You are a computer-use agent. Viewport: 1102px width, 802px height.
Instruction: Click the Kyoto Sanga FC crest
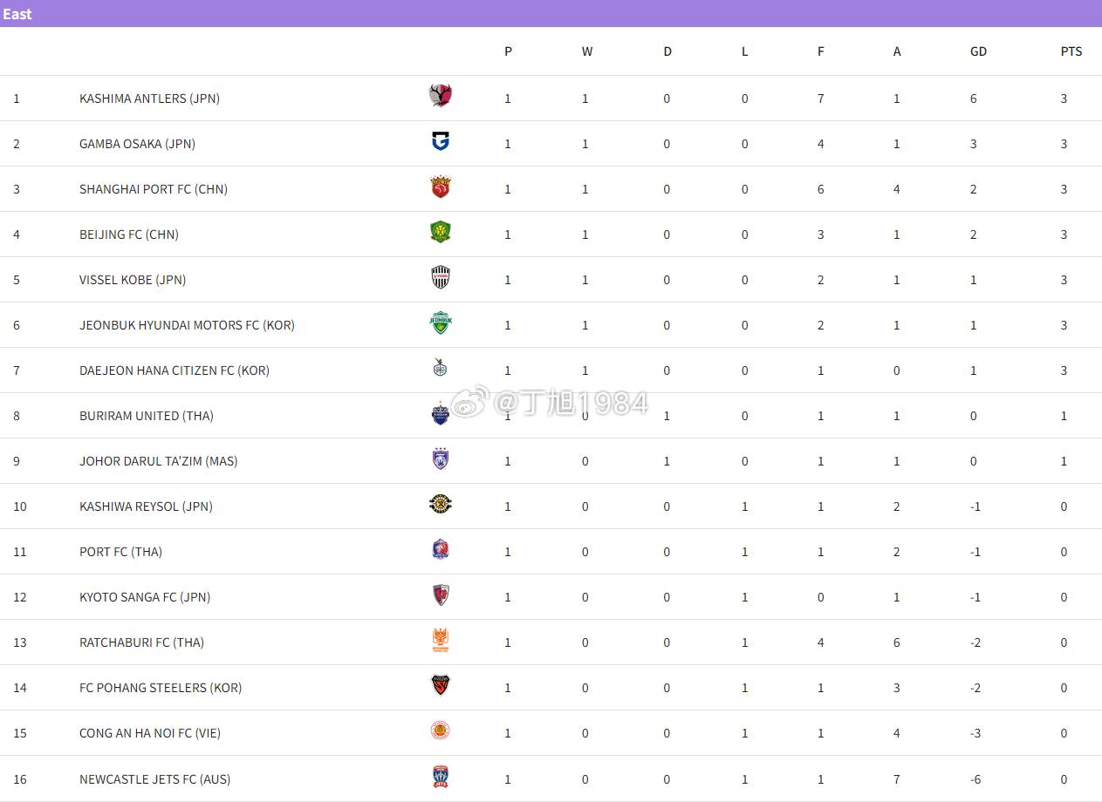point(441,595)
